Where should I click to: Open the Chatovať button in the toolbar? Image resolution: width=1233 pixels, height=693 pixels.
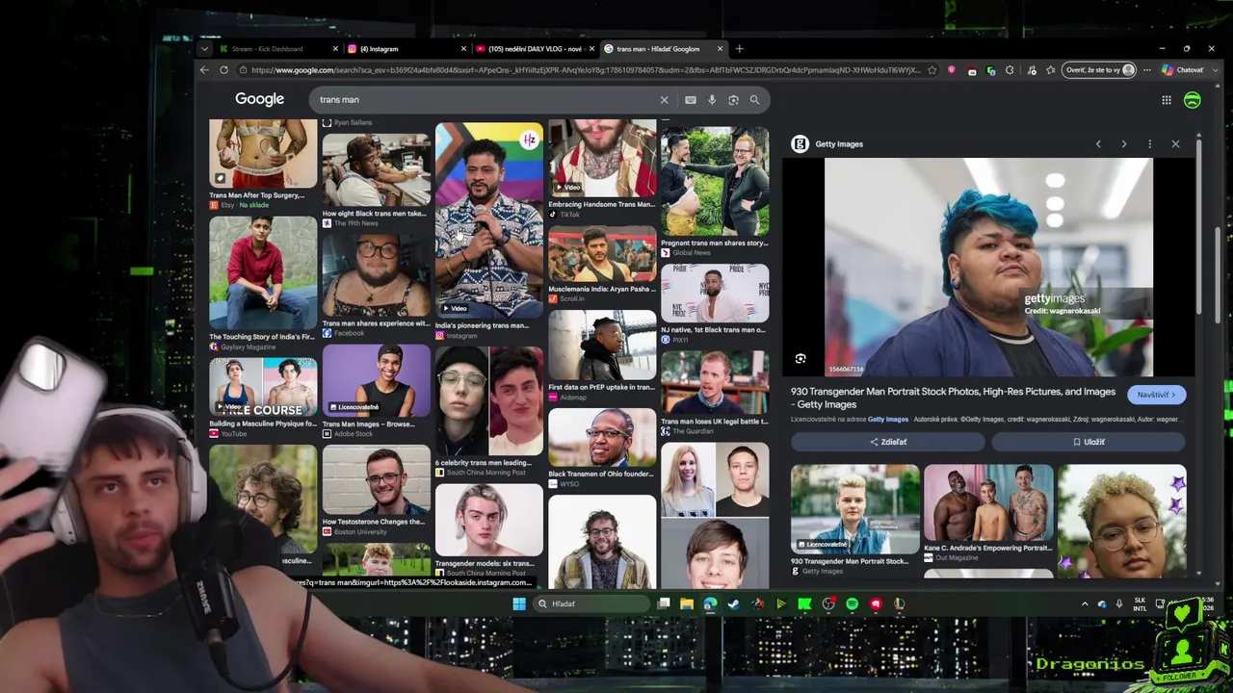coord(1182,70)
